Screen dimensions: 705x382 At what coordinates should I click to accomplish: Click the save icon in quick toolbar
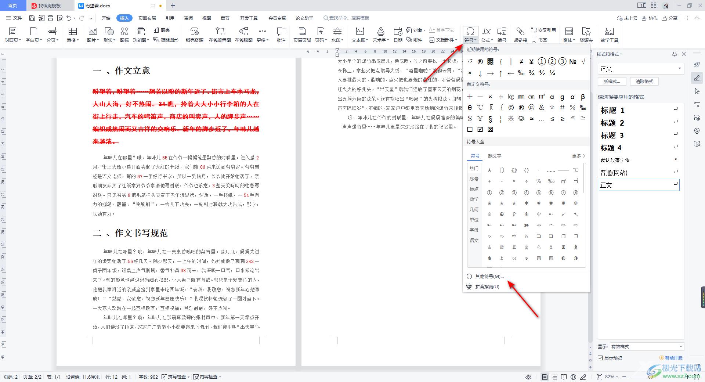click(x=32, y=18)
